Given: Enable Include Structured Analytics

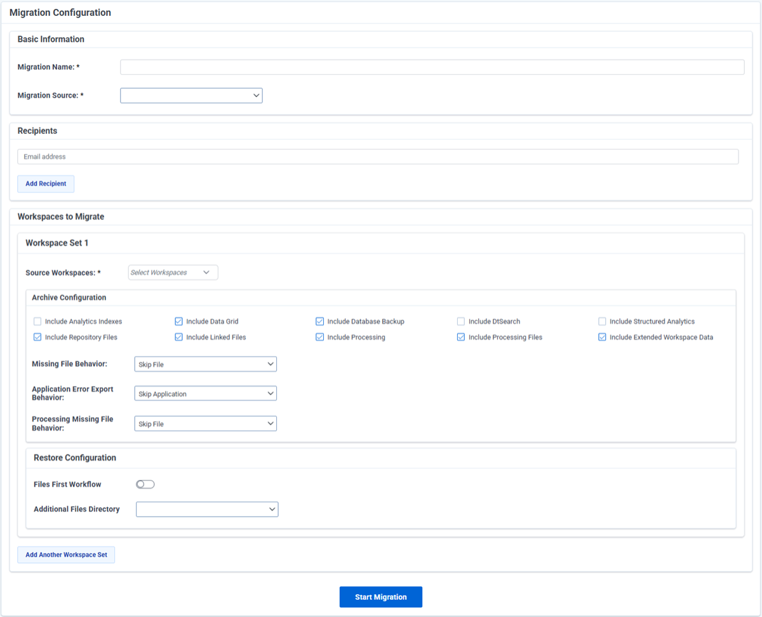Looking at the screenshot, I should [602, 321].
